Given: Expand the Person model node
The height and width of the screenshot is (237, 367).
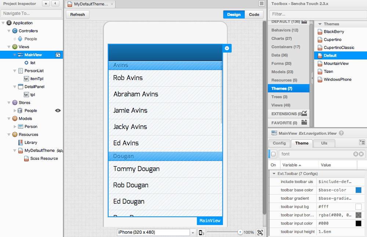Looking at the screenshot, I should 15,127.
